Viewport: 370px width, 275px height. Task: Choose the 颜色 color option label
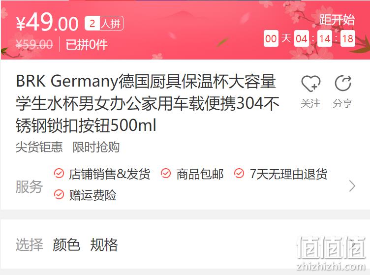point(66,244)
